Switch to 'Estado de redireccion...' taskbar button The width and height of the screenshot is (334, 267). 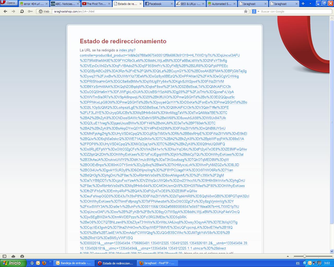[116, 263]
